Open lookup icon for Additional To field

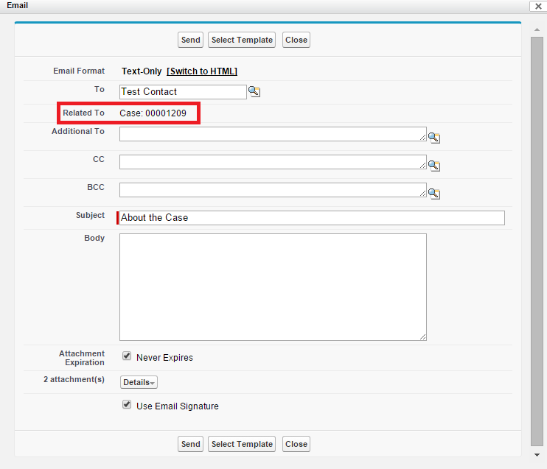[x=434, y=138]
